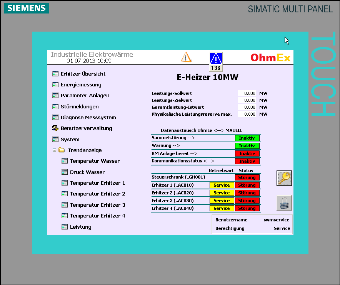Open Erhitzer Übersicht screen
The image size is (340, 285).
[x=83, y=74]
